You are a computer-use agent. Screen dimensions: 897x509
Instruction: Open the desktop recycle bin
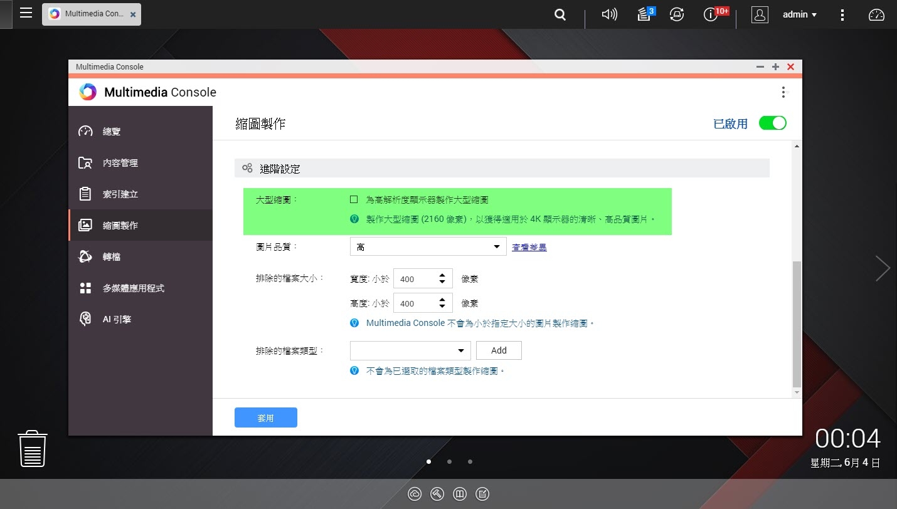click(x=33, y=448)
